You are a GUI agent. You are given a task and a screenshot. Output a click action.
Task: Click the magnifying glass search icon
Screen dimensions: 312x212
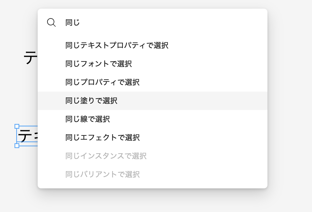coord(51,22)
